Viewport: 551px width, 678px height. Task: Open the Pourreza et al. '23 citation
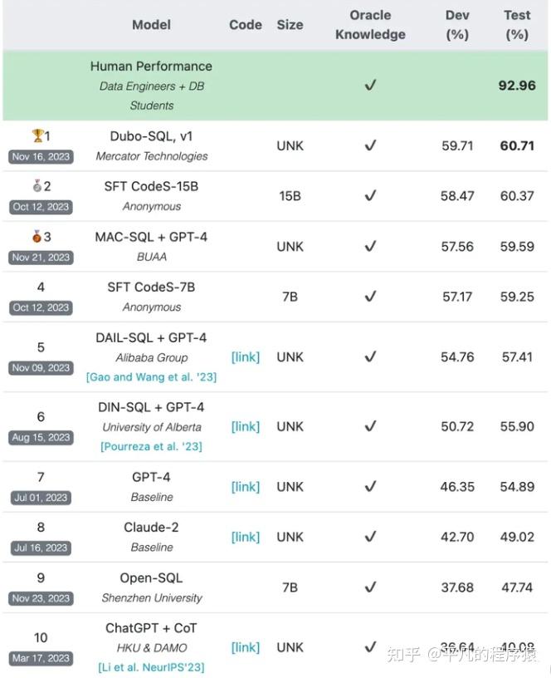tap(150, 446)
